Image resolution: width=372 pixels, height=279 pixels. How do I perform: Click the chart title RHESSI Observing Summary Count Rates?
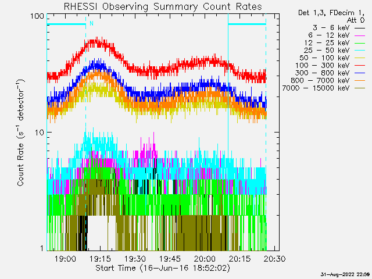[x=163, y=6]
